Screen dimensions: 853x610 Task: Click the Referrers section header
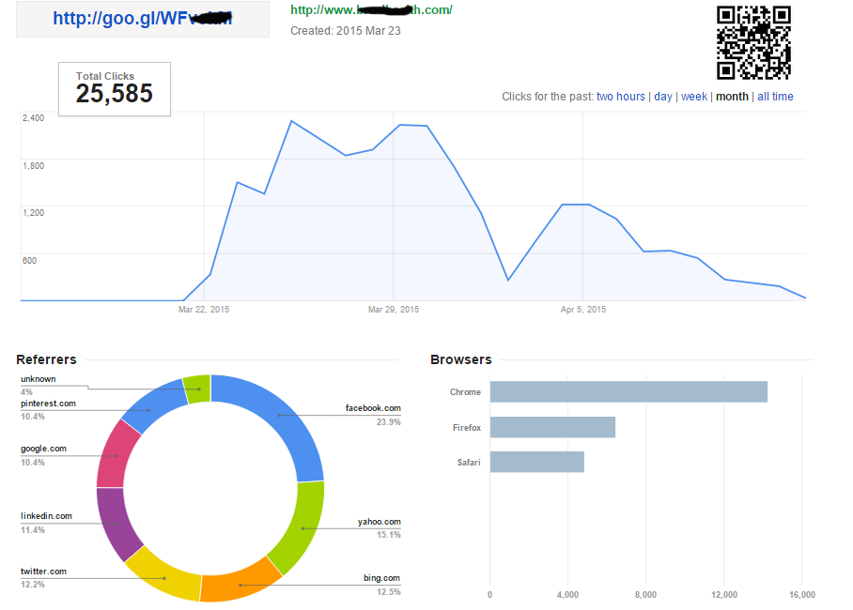point(46,359)
